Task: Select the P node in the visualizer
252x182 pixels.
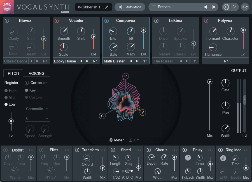Action: tap(125, 76)
